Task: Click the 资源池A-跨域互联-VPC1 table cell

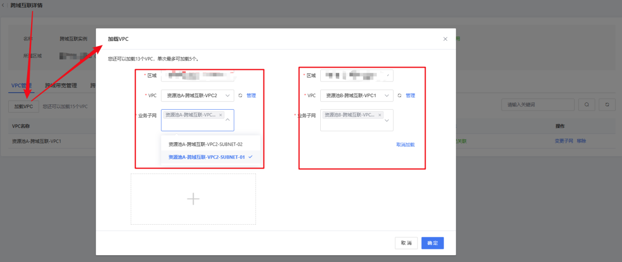Action: coord(36,141)
